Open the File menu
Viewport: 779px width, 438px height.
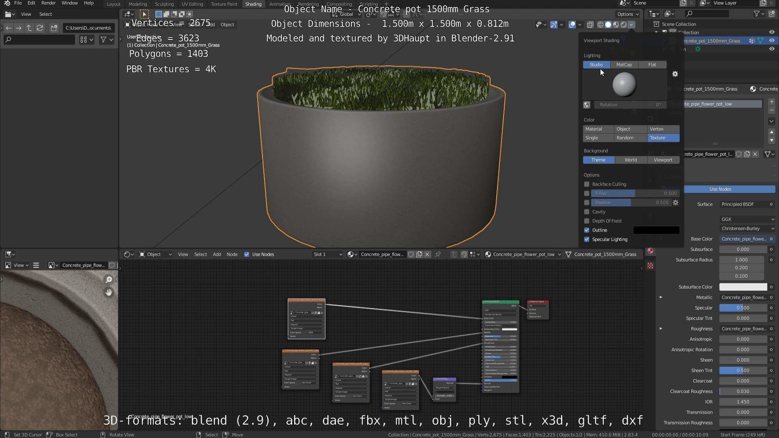click(18, 3)
